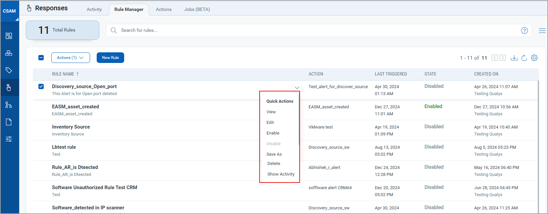
Task: Uncheck the Discovery_source_Open_port rule checkbox
Action: tap(41, 86)
